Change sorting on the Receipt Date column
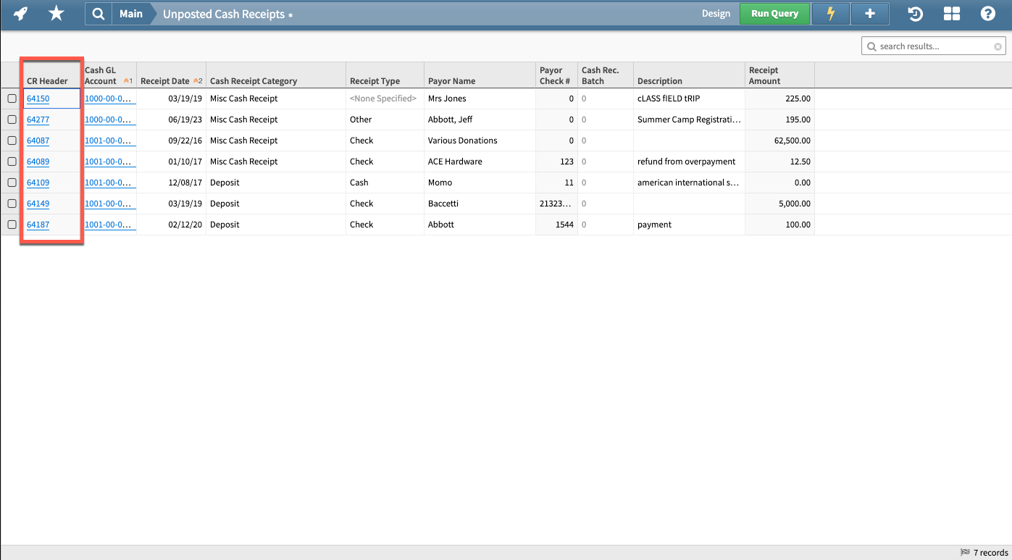 tap(167, 80)
